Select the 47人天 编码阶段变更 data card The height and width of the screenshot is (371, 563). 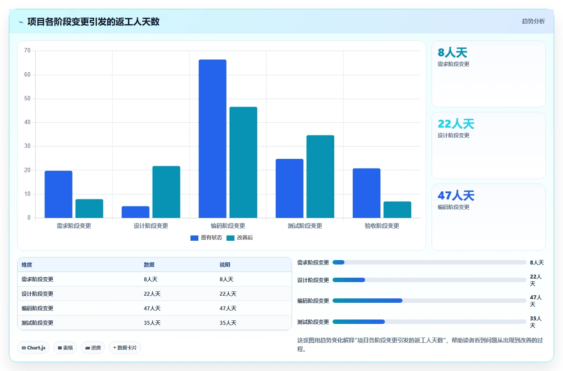(489, 217)
